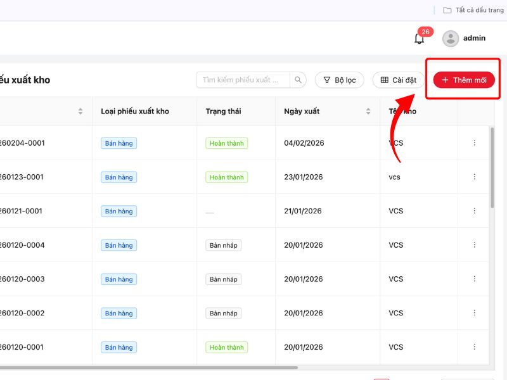Screen dimensions: 507x380
Task: Click the Trạng thái column header
Action: coord(223,111)
